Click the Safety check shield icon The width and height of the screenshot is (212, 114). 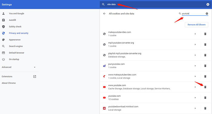tap(4, 27)
